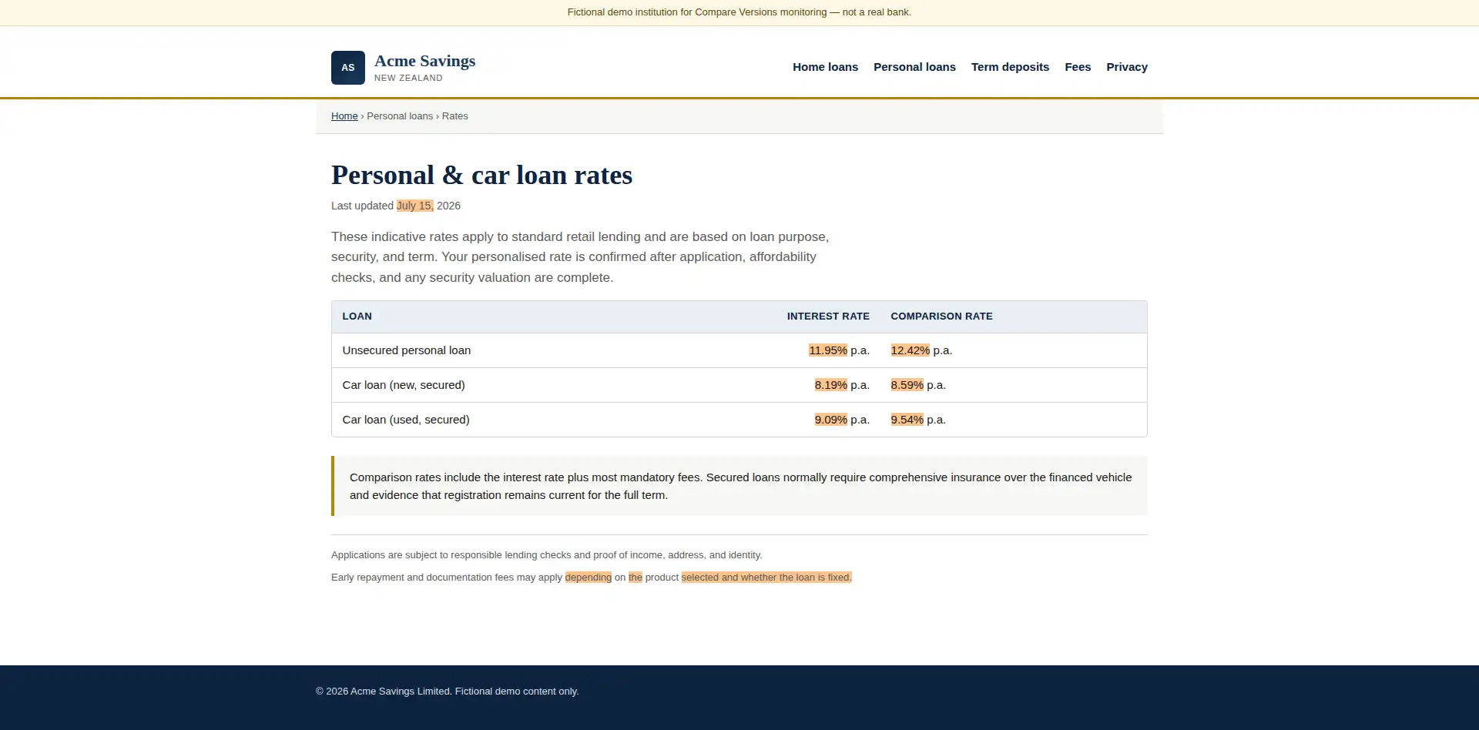Open the Acme Savings site title

[x=424, y=61]
